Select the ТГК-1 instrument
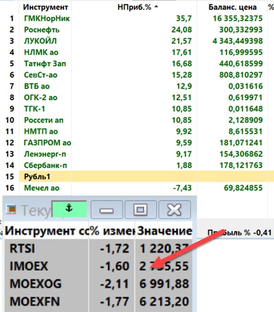The width and height of the screenshot is (274, 312). pos(35,109)
